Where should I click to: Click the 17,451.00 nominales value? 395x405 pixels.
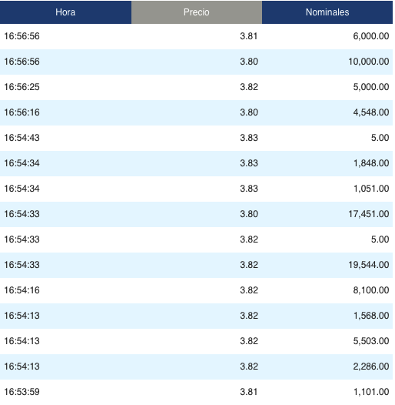click(369, 214)
